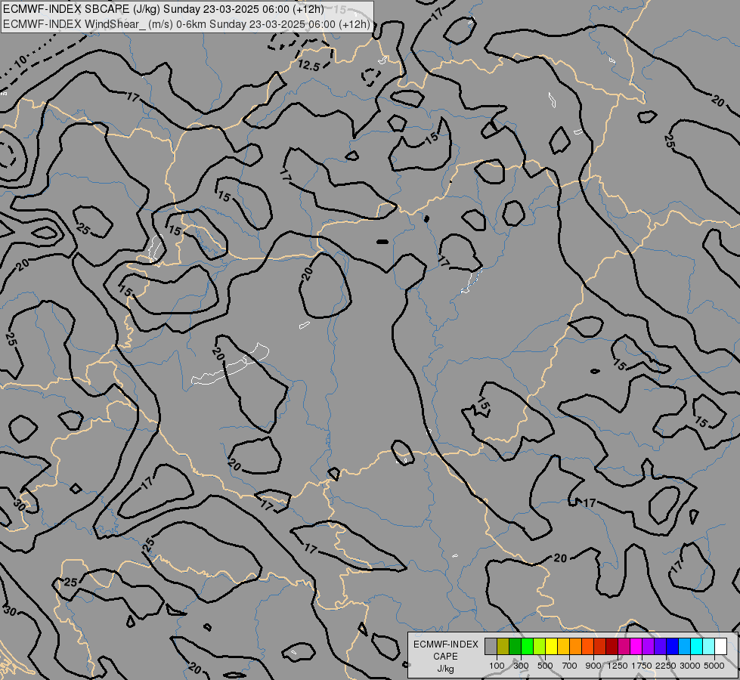Click the J/kg unit label in legend
The width and height of the screenshot is (740, 680).
click(x=445, y=669)
